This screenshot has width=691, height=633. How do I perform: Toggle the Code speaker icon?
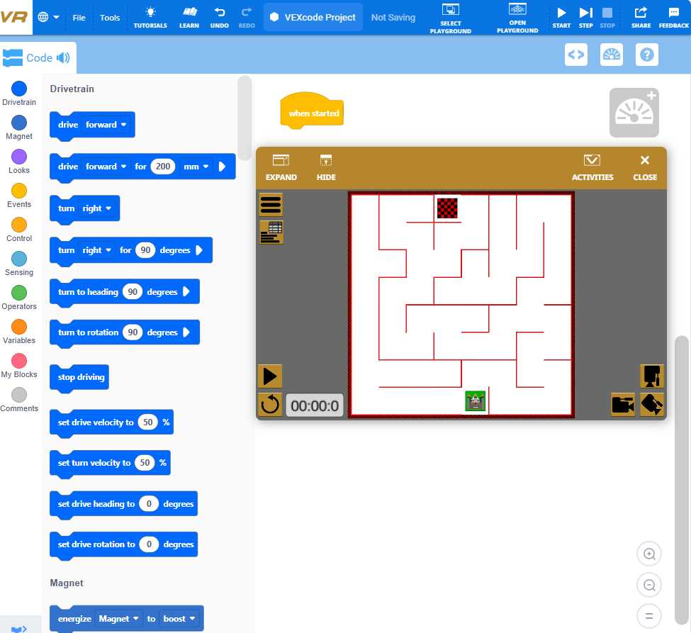point(64,57)
